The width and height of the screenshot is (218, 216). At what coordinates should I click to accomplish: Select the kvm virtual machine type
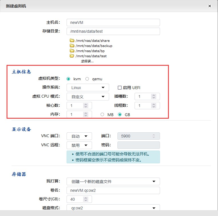tap(68, 79)
